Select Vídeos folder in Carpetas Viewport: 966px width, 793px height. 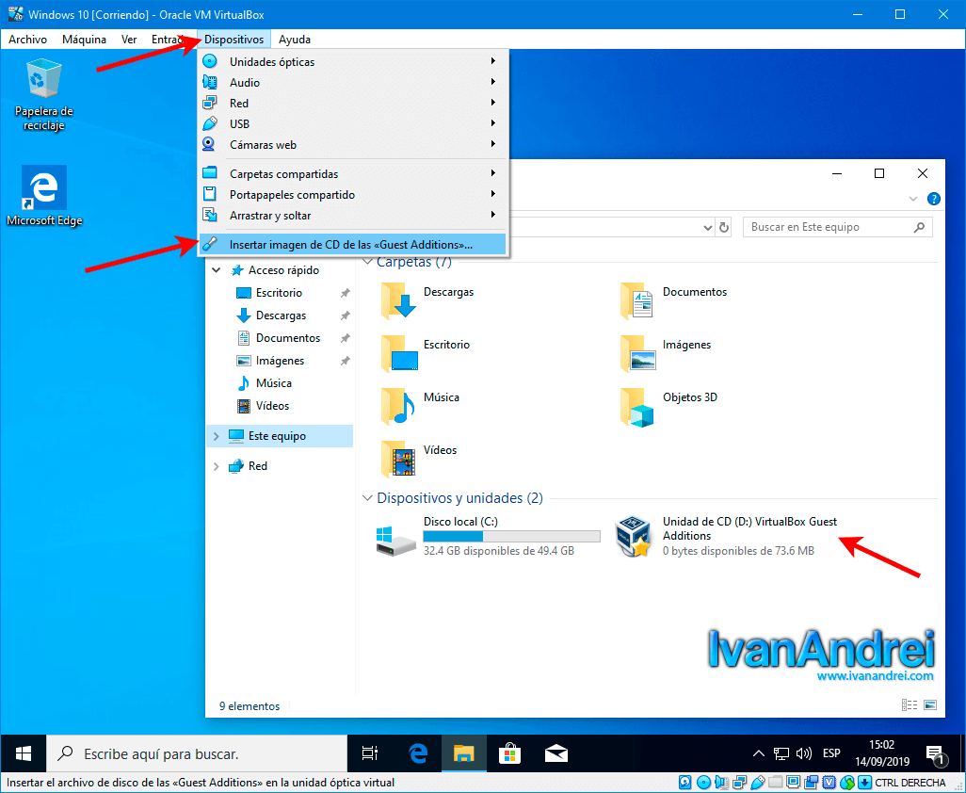coord(419,459)
